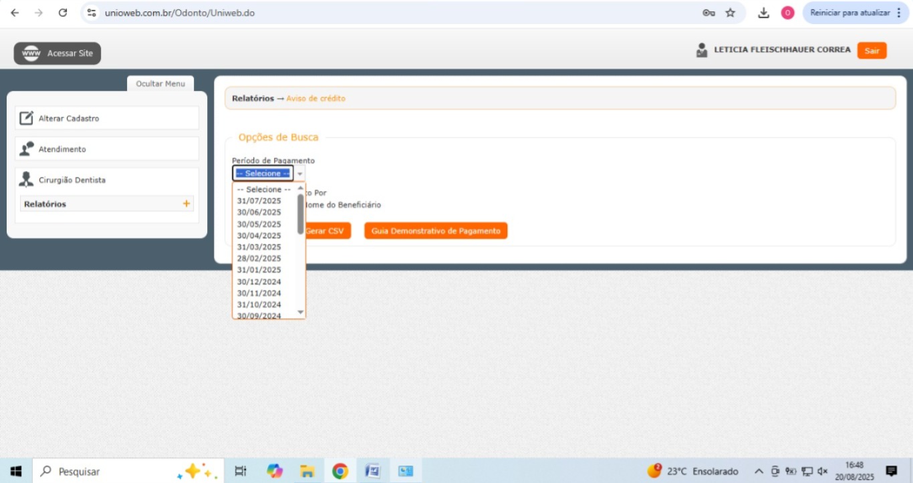Click Período de Pagamento dropdown arrow
This screenshot has width=913, height=483.
pyautogui.click(x=300, y=174)
